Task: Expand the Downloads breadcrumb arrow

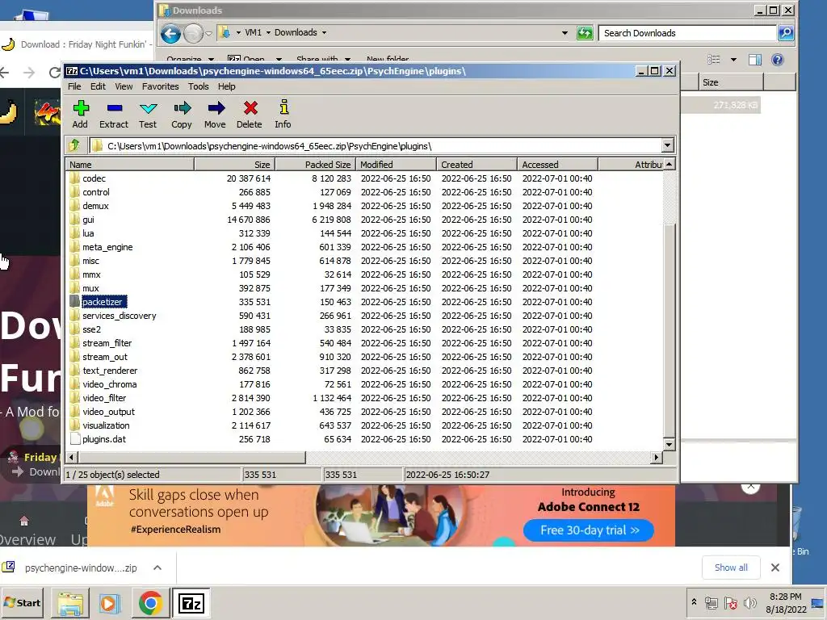Action: (324, 32)
